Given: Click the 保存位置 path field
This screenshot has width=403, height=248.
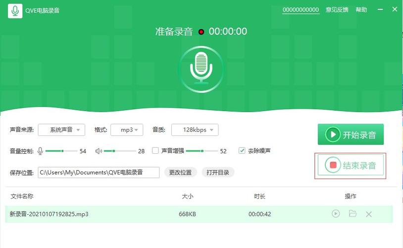Looking at the screenshot, I should point(99,172).
